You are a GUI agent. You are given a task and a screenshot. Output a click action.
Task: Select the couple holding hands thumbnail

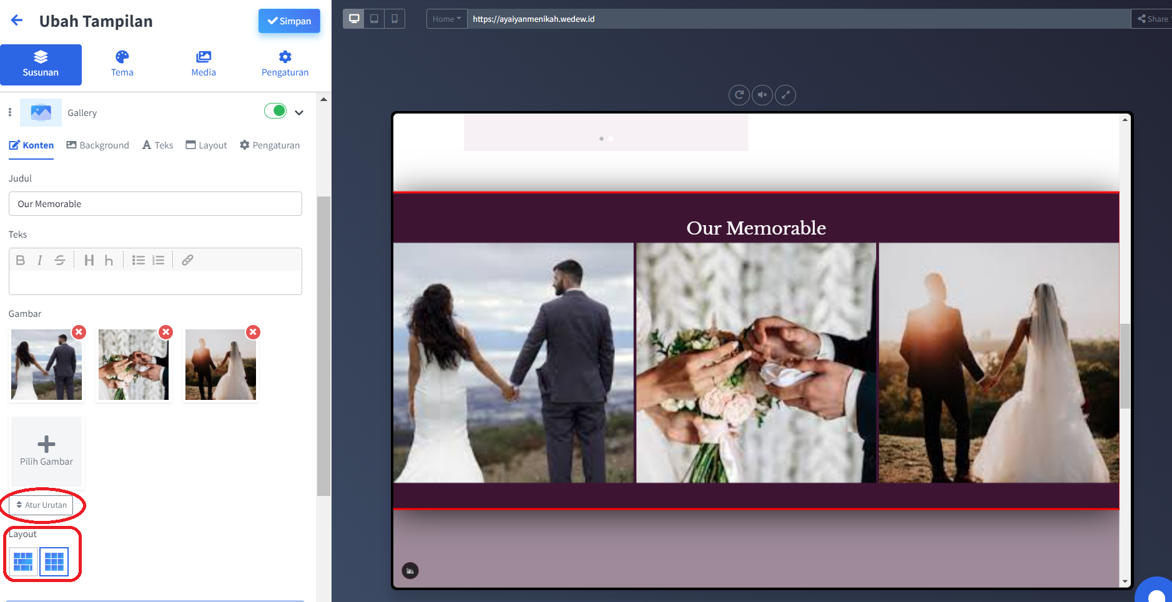coord(46,365)
